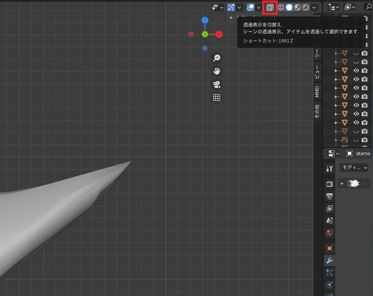373x296 pixels.
Task: Open the World properties tab
Action: point(330,233)
